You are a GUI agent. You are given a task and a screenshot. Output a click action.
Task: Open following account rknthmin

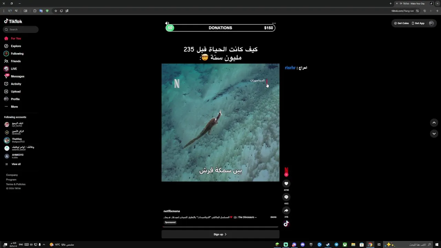tap(14, 132)
